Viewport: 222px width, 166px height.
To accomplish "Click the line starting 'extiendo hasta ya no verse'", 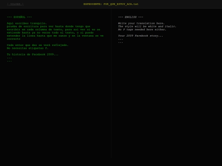I will 50,33.
